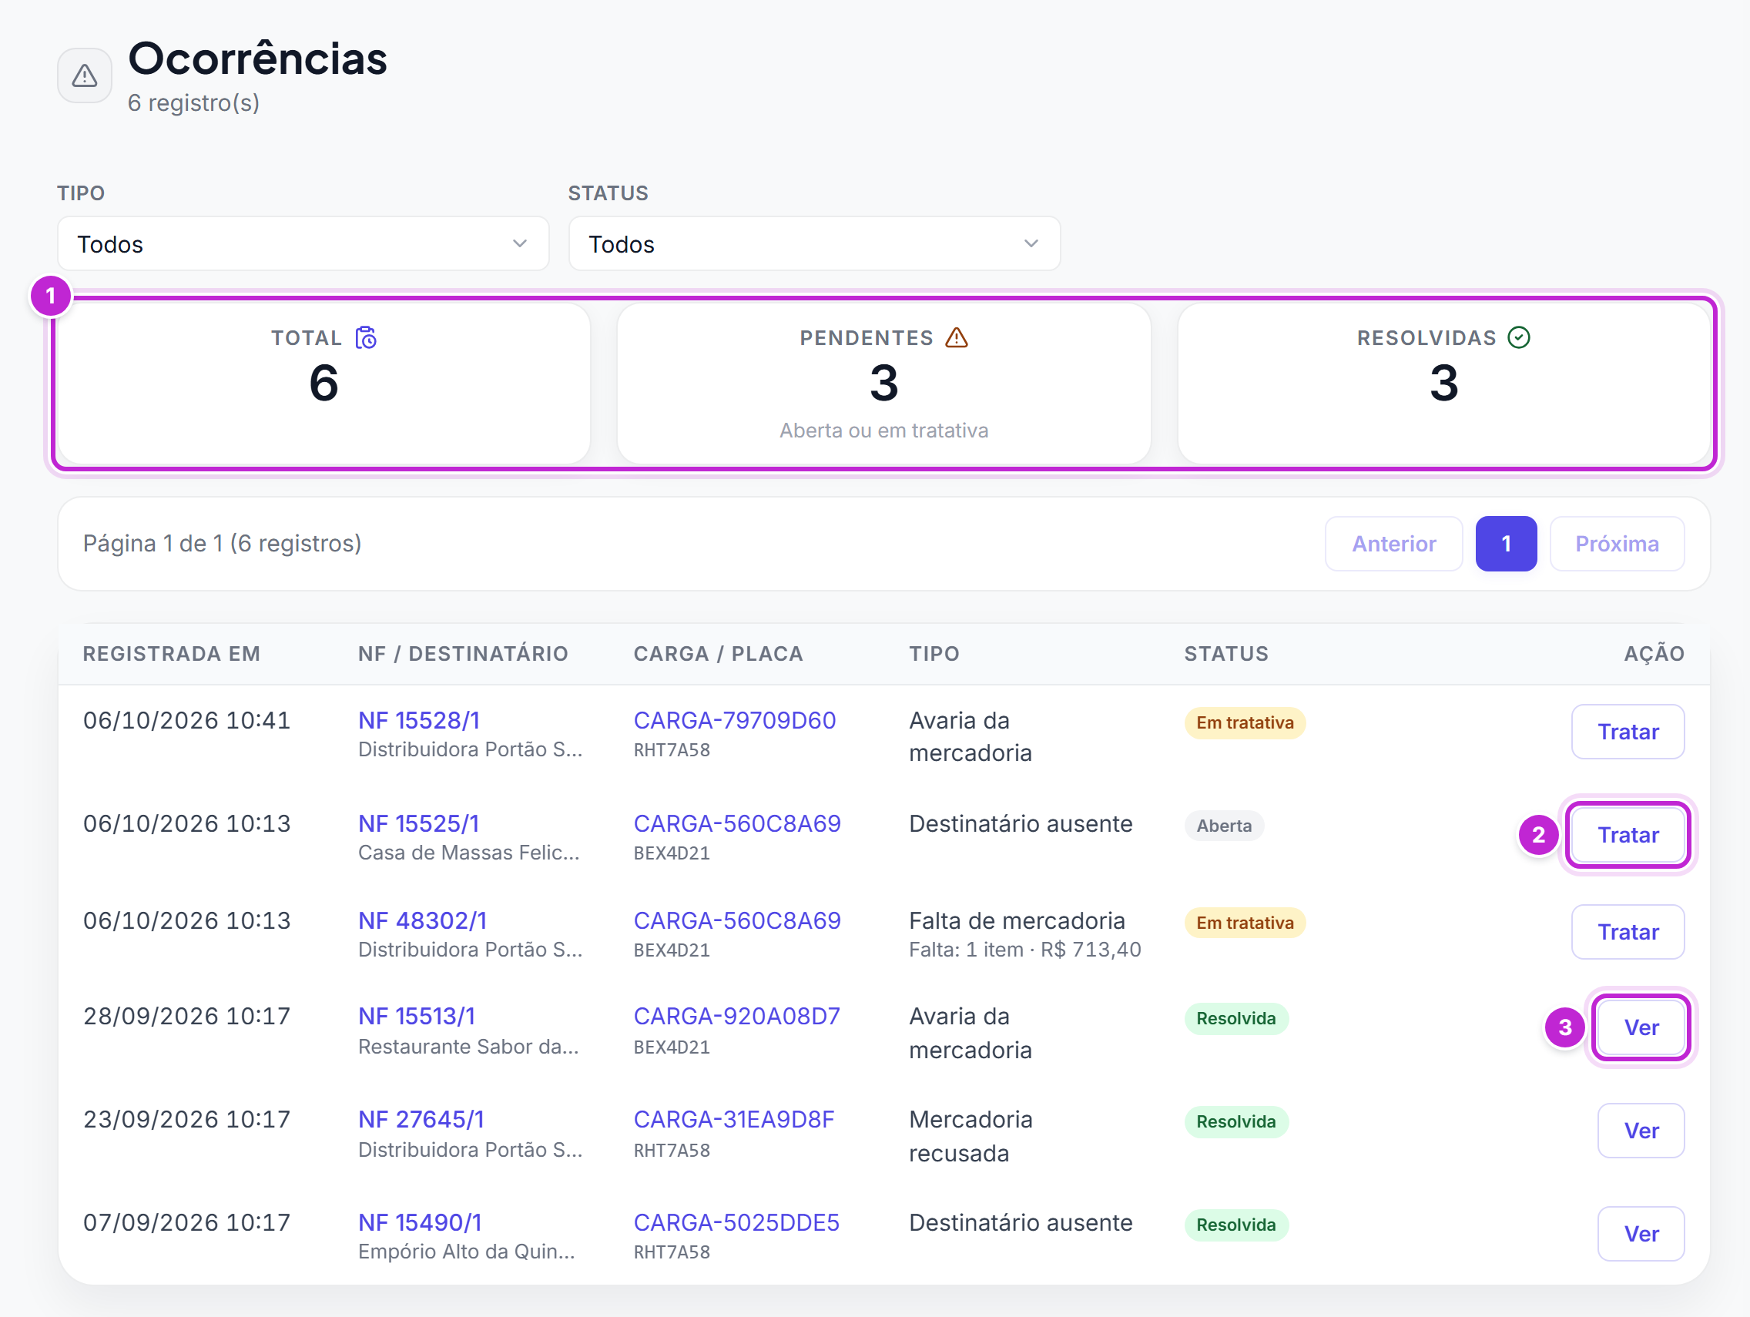Open the NF 15525/1 link
The height and width of the screenshot is (1317, 1750).
[x=418, y=823]
